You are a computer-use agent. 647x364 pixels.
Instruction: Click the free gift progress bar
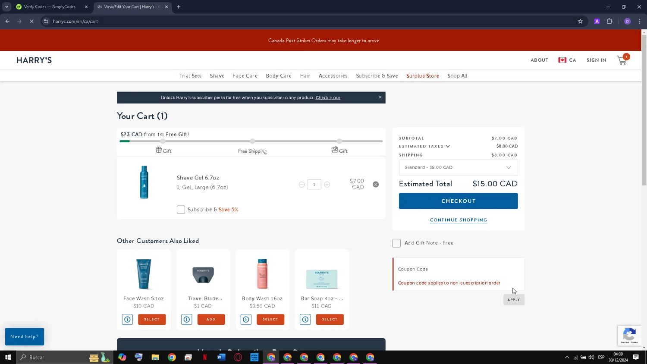[251, 141]
